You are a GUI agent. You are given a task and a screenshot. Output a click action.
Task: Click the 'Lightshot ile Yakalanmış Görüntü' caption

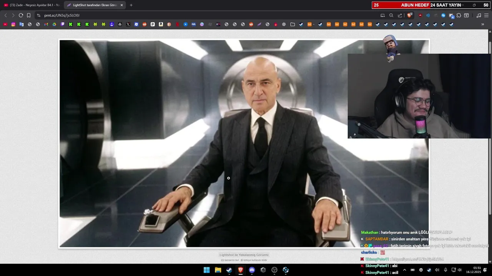click(x=244, y=255)
